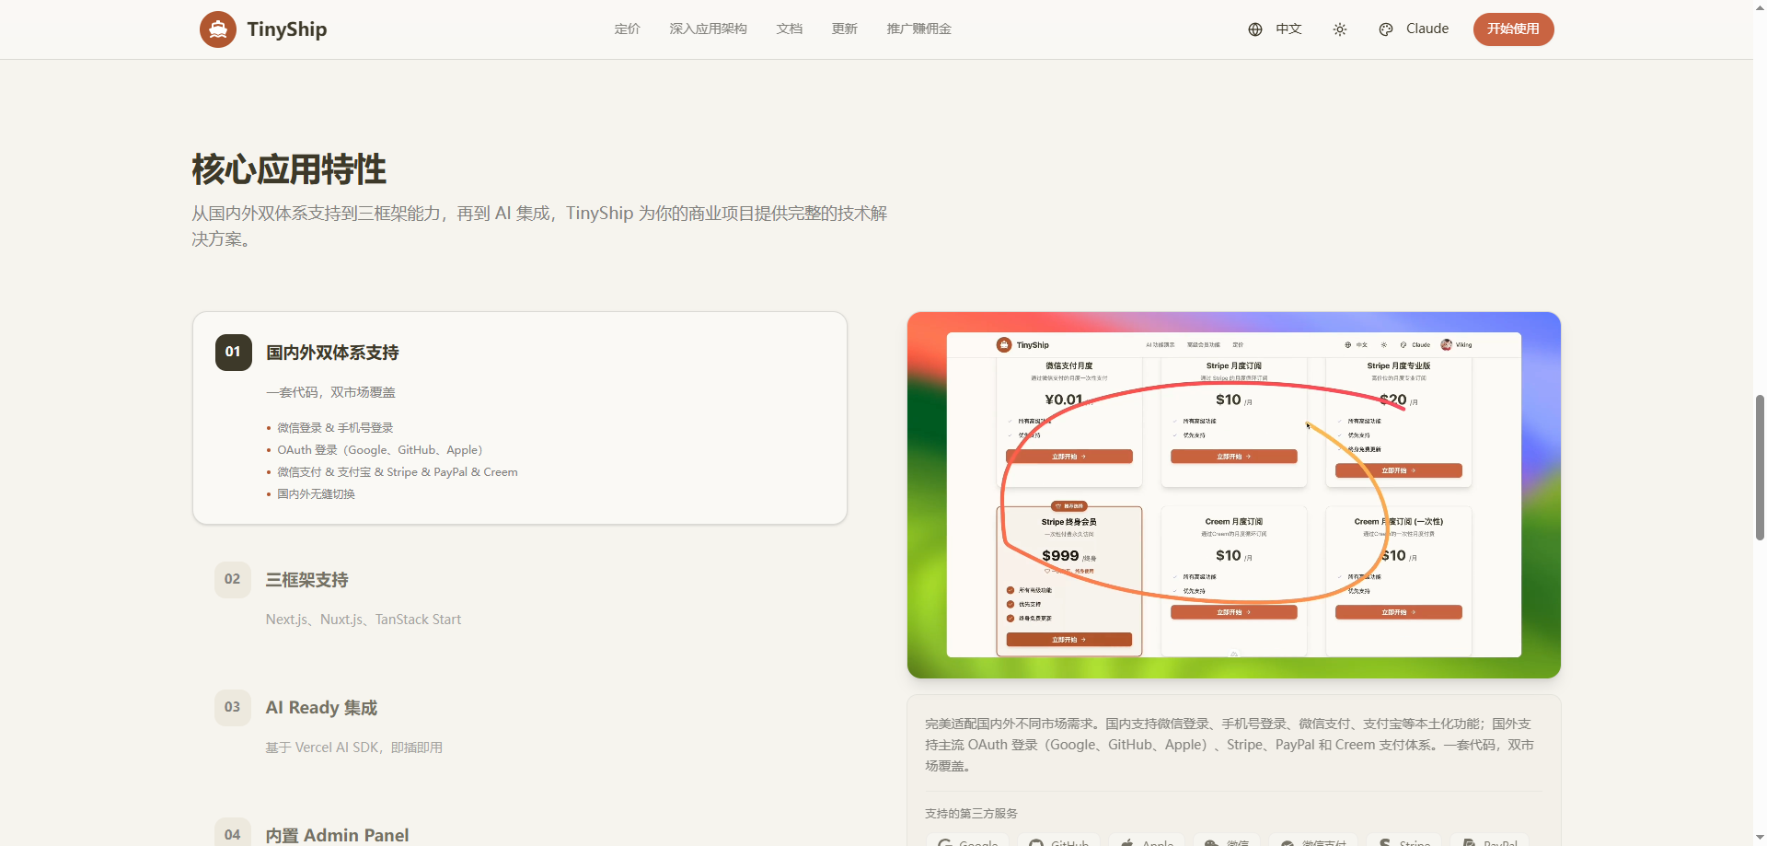Click the bullet 国内外无缝切换
The width and height of the screenshot is (1767, 846).
316,494
